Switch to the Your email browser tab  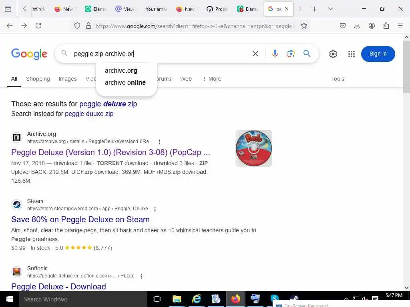pyautogui.click(x=156, y=9)
